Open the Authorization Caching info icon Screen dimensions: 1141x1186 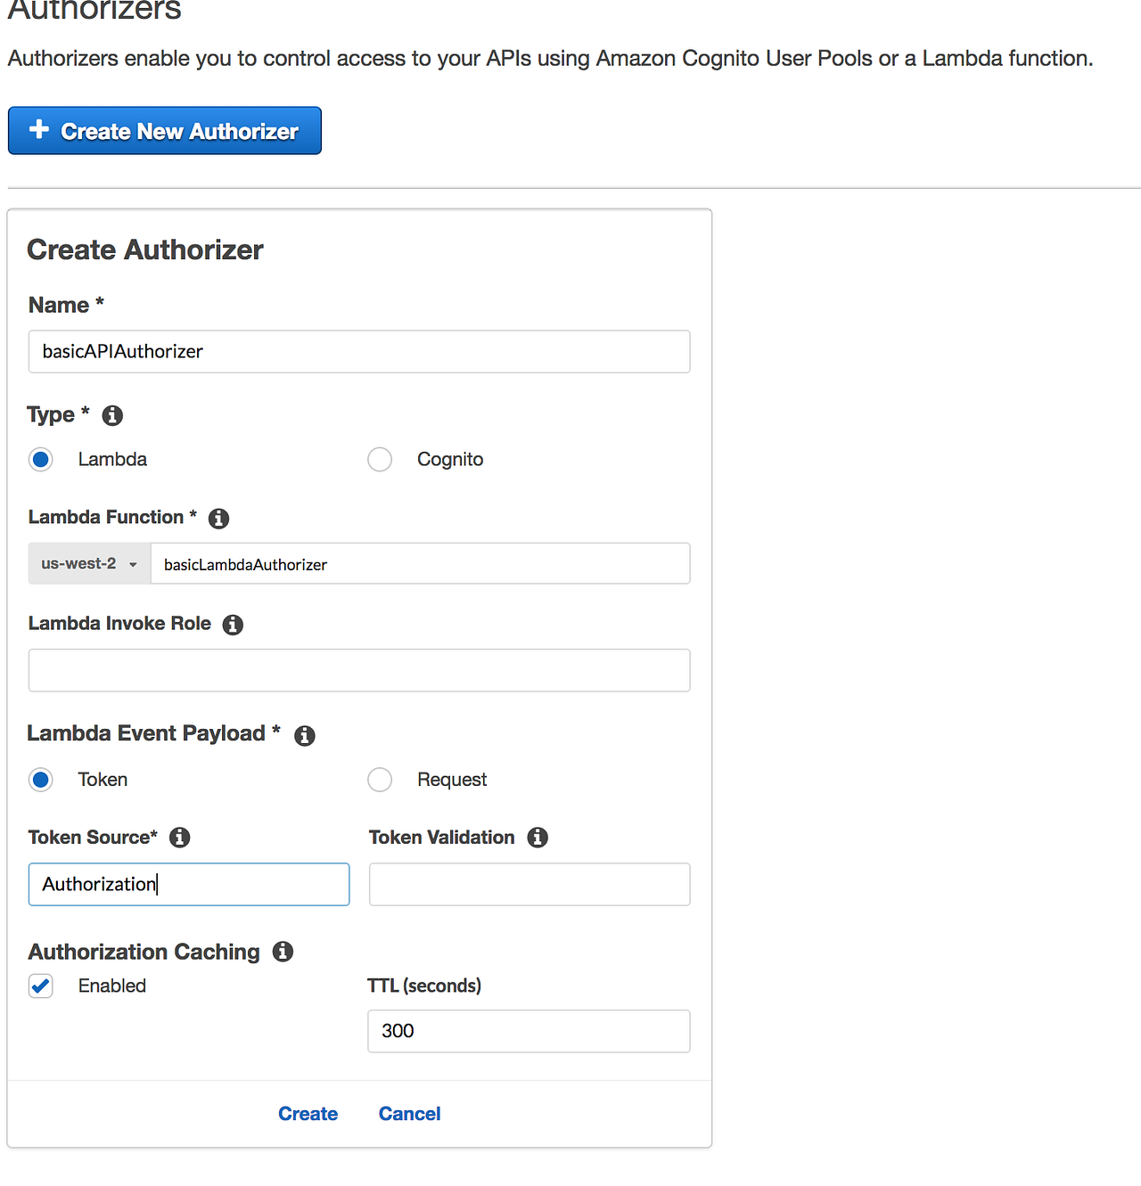pos(283,952)
